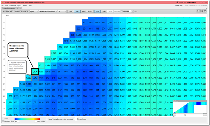This screenshot has width=210, height=126.
Task: Switch to Chart view
Action: [104, 11]
